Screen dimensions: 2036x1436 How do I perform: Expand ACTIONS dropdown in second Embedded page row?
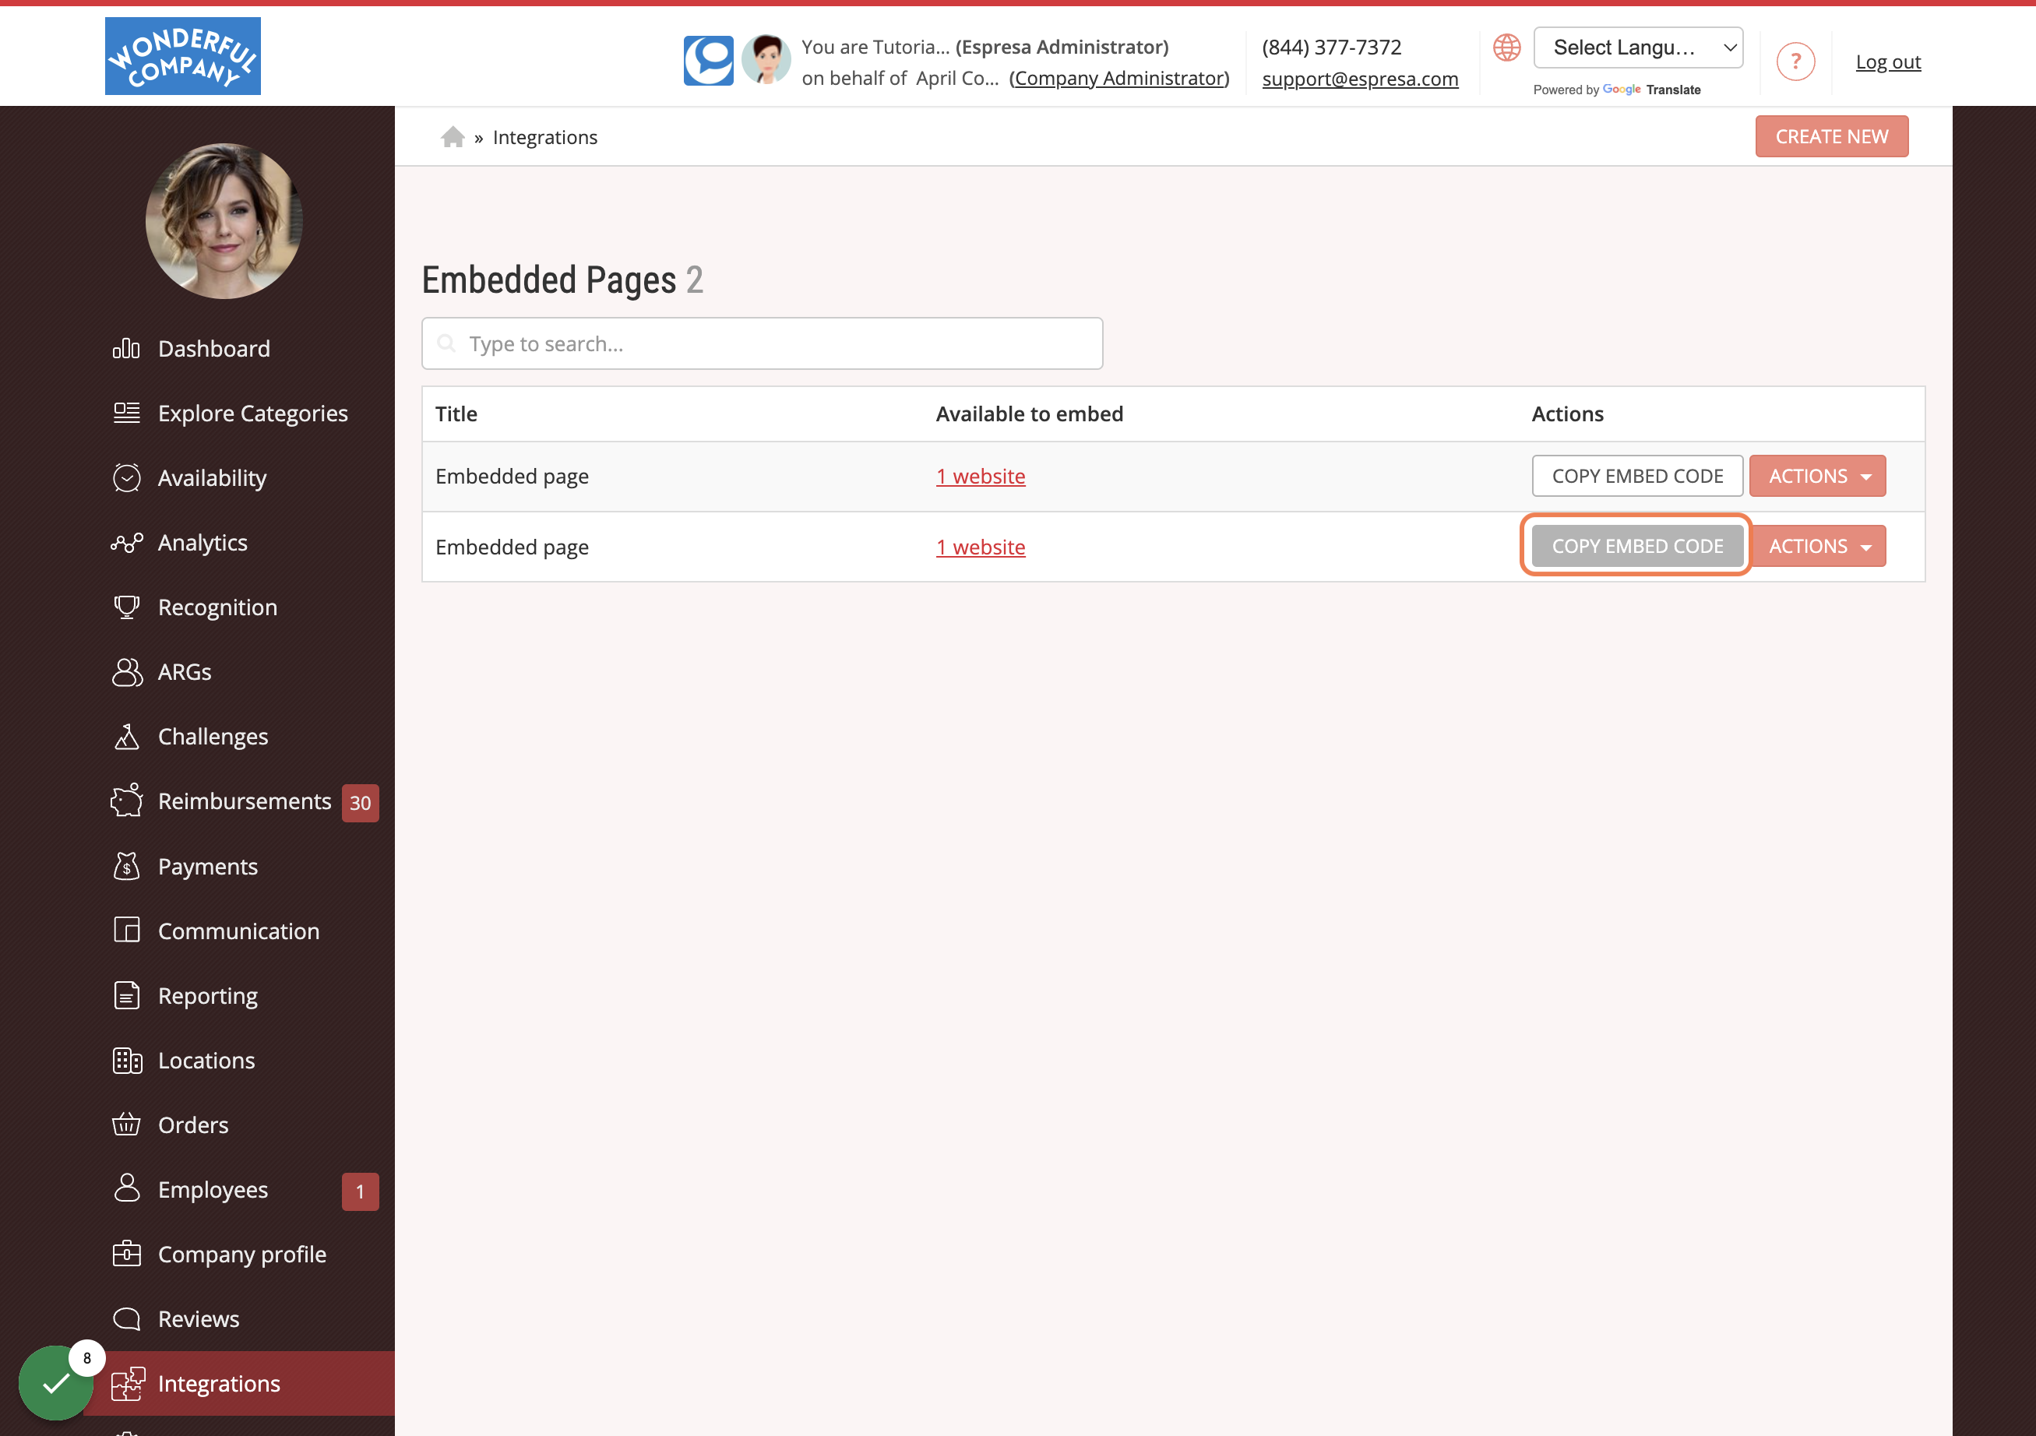pos(1817,546)
